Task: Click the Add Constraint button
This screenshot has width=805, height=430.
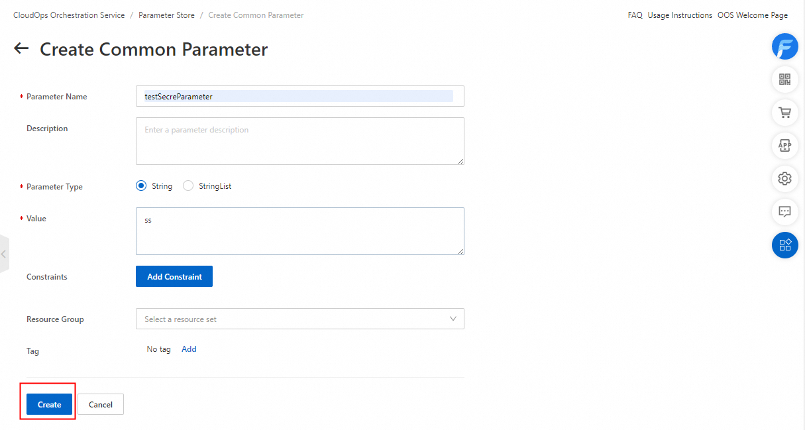Action: pyautogui.click(x=174, y=276)
